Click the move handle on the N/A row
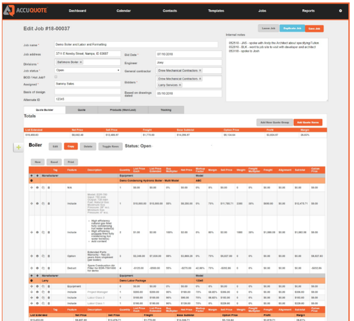 point(32,188)
